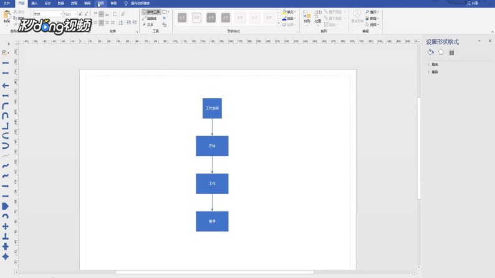The height and width of the screenshot is (278, 495).
Task: Select the left arrow shape in stencil
Action: pyautogui.click(x=6, y=86)
